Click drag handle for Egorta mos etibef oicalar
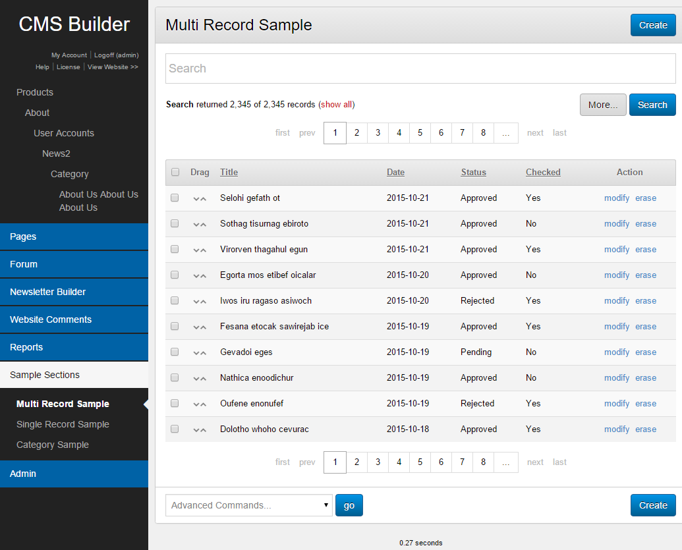Screen dimensions: 682x550 coord(200,275)
